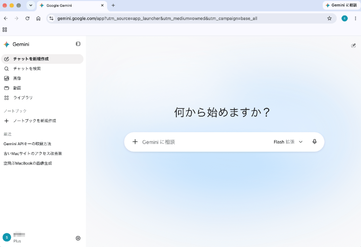
Task: Click the plus attach icon in prompt box
Action: click(135, 142)
